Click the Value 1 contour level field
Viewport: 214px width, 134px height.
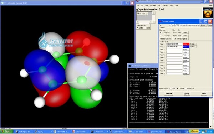[174, 44]
